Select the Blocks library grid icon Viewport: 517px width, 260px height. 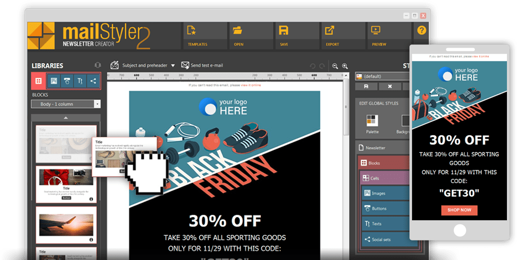tap(39, 81)
